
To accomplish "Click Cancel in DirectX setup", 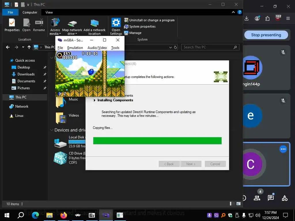I will click(215, 164).
